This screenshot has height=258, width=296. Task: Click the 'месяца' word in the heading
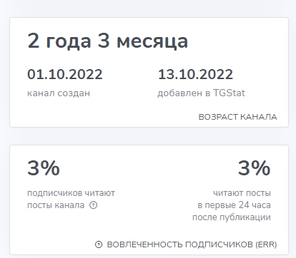pyautogui.click(x=152, y=41)
